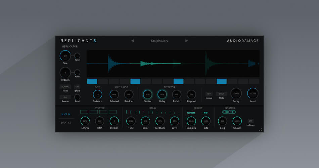Click the Audio Damage logo

(x=243, y=41)
